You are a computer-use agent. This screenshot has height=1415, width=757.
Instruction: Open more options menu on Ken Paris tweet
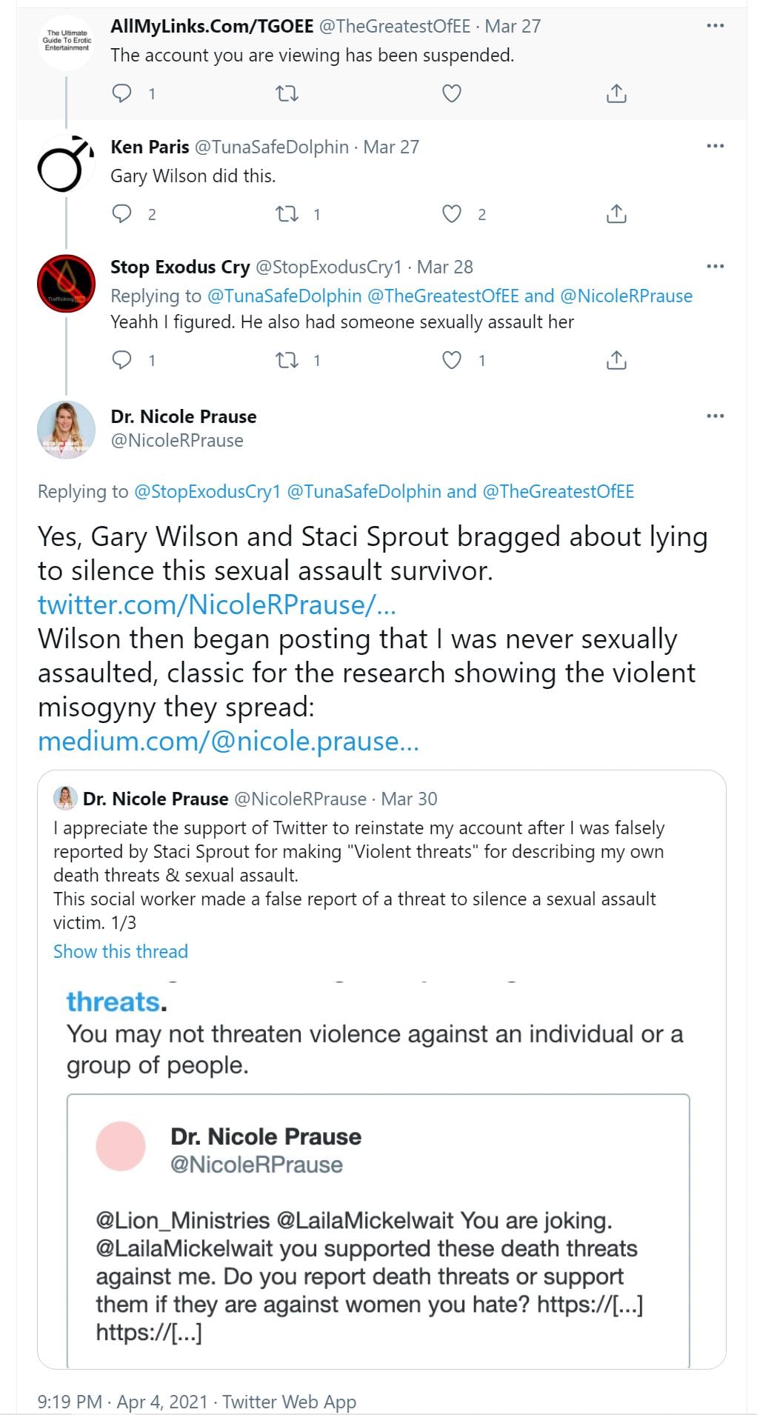point(715,146)
